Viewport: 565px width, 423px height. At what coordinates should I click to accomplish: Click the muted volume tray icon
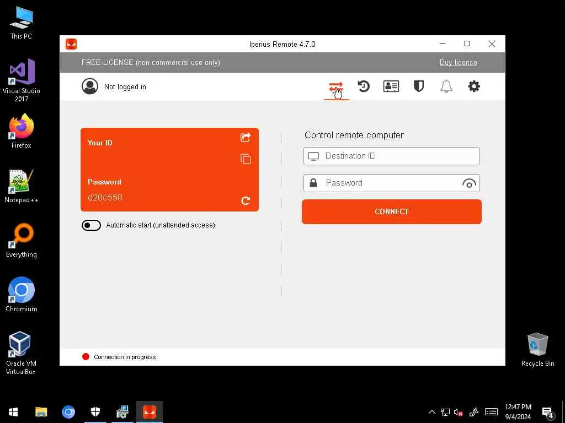[458, 412]
